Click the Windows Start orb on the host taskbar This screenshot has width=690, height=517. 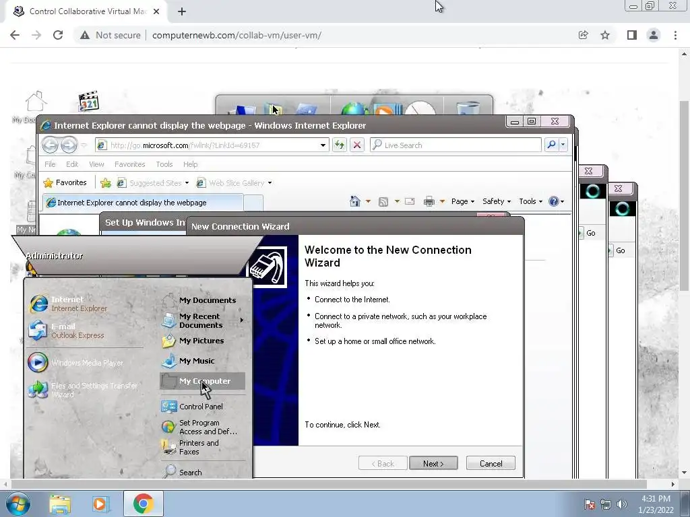18,504
